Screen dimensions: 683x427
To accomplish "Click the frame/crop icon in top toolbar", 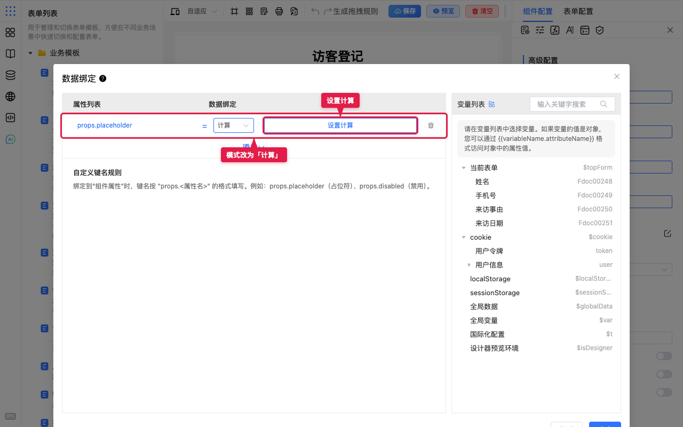I will point(234,11).
